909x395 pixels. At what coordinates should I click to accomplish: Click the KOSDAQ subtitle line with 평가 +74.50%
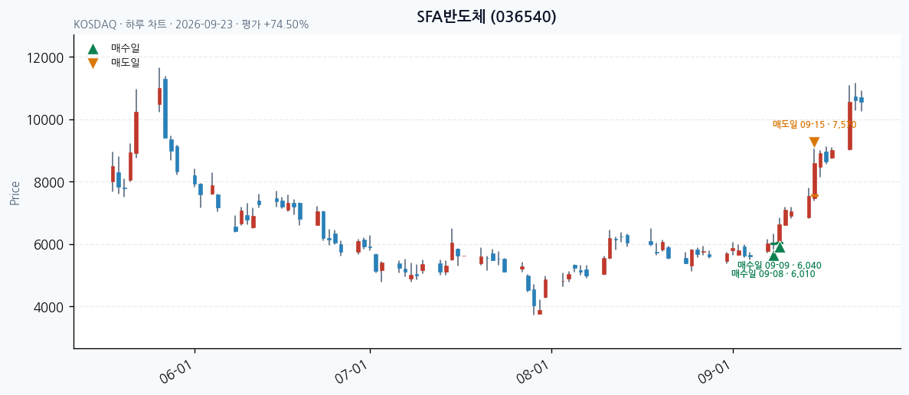(x=191, y=25)
